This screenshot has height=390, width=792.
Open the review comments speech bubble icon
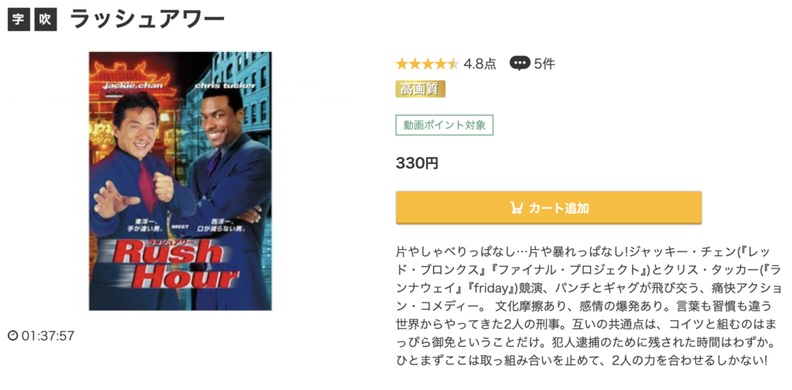(520, 63)
